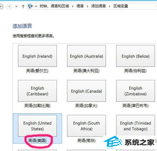The height and width of the screenshot is (151, 157).
Task: Pick the English (Belize) tile
Action: pos(135,56)
